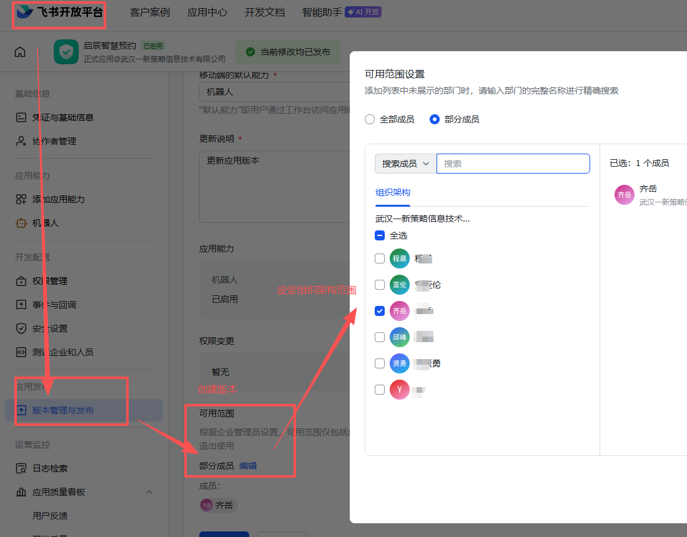687x537 pixels.
Task: Open the 搜索成员 dropdown
Action: click(x=406, y=164)
